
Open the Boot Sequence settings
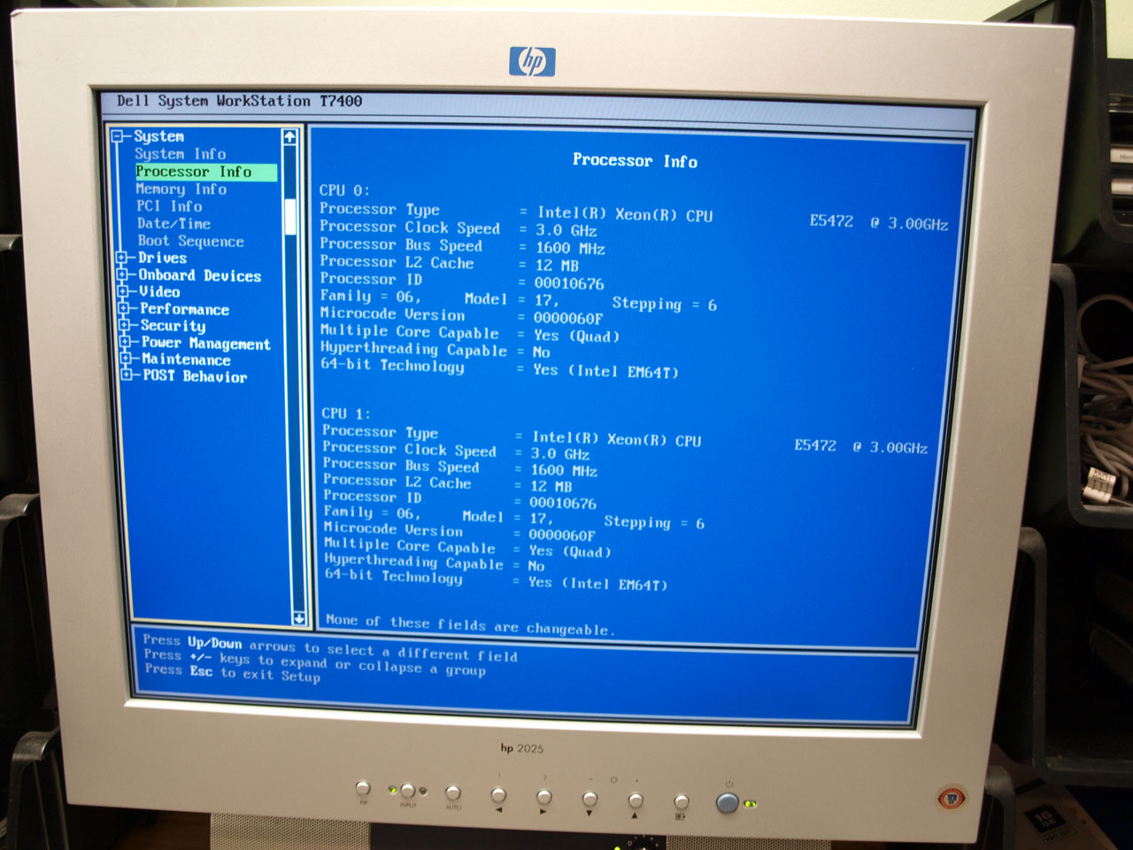coord(190,241)
